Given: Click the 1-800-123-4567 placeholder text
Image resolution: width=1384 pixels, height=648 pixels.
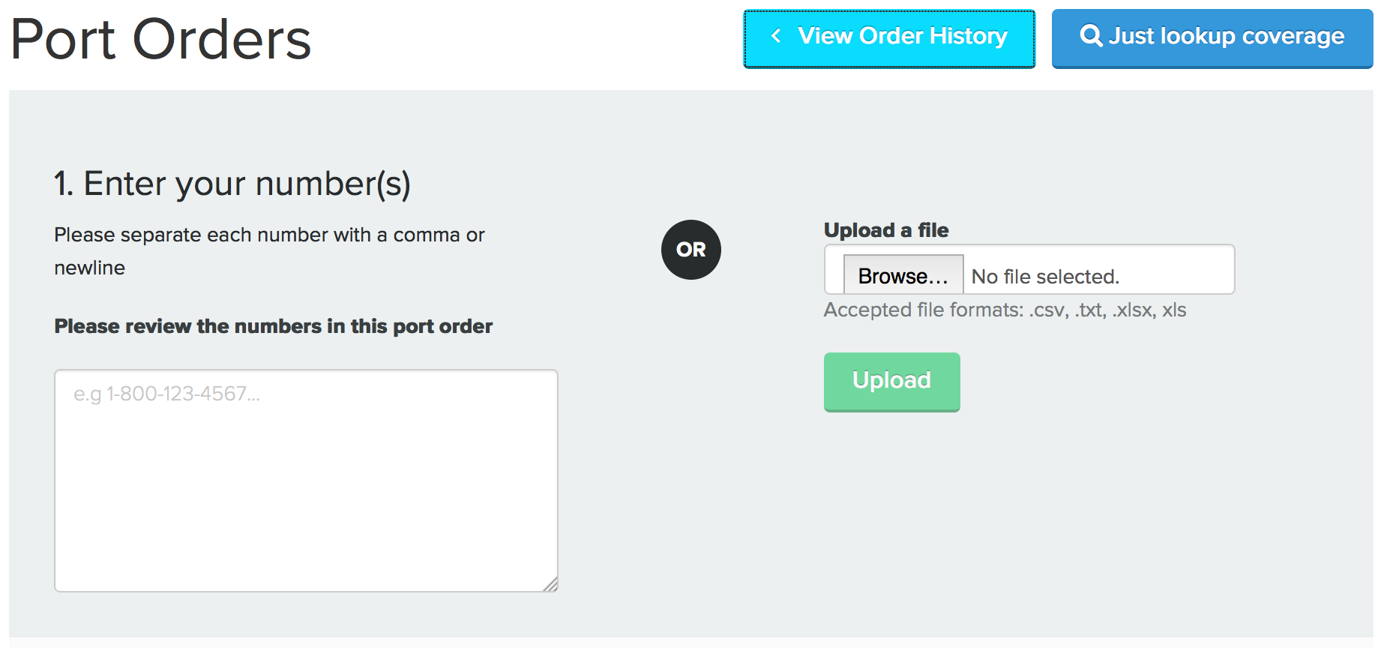Looking at the screenshot, I should (166, 394).
